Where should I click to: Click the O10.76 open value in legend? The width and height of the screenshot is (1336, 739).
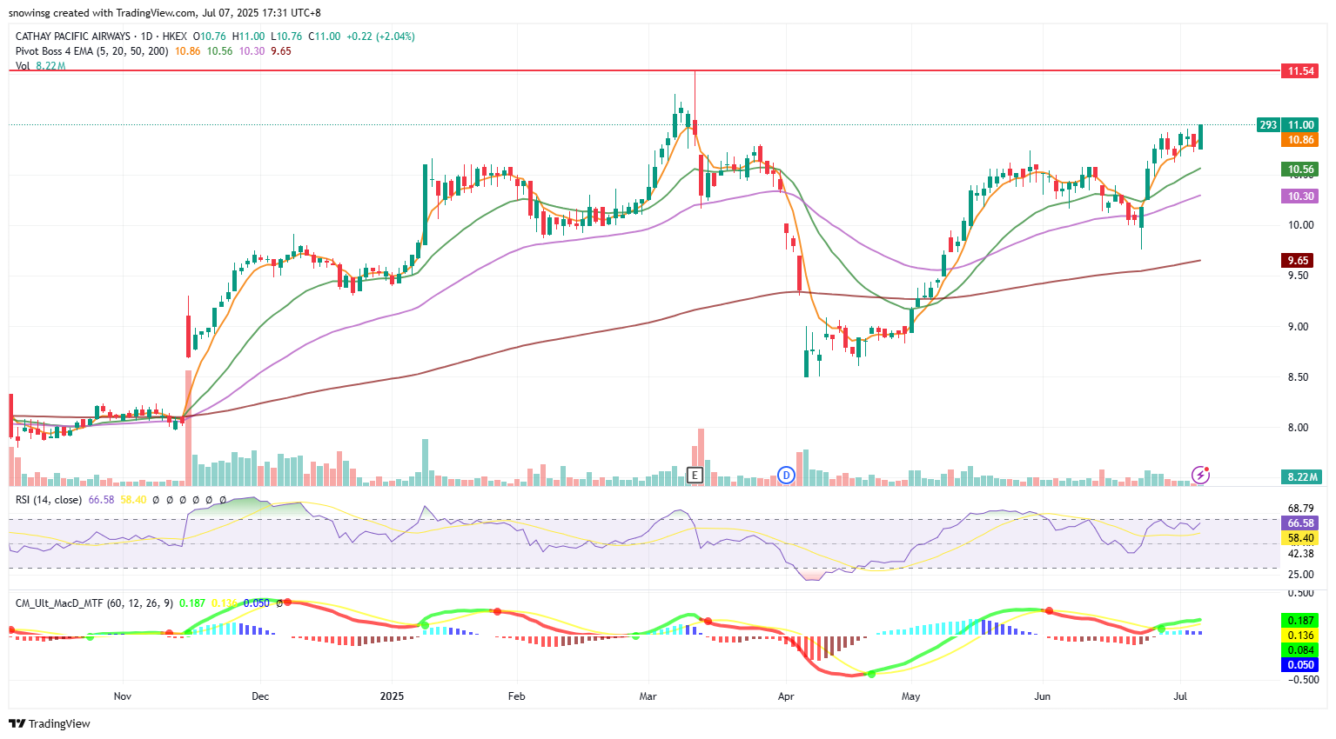point(210,37)
